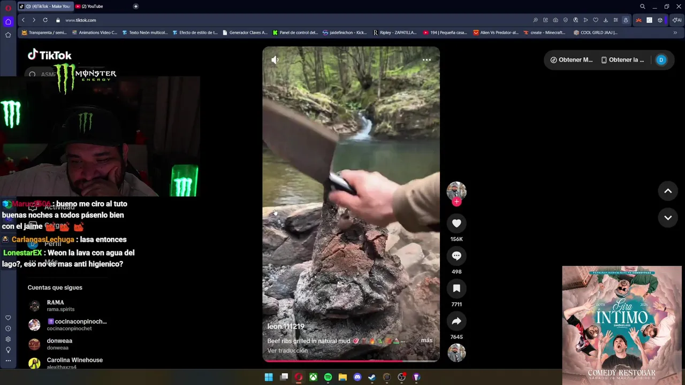Open the snapshot camera toolbar icon
This screenshot has width=685, height=385.
[555, 20]
